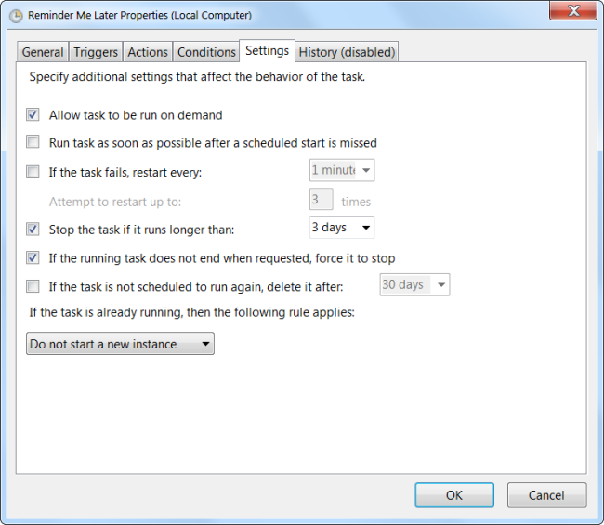
Task: Enable delete task if not scheduled again
Action: [33, 286]
